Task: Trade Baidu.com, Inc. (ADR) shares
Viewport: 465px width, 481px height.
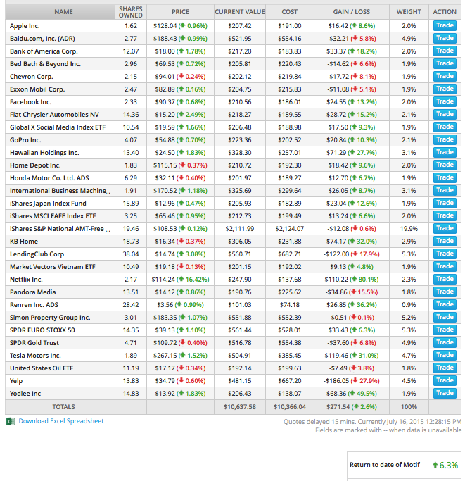Action: pos(445,38)
